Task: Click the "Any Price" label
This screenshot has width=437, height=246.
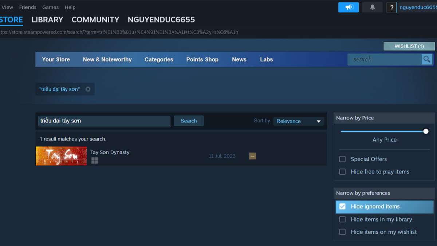Action: 385,140
